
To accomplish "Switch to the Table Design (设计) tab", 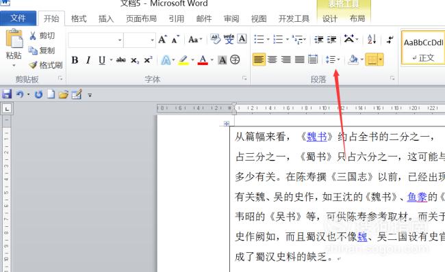I will click(329, 18).
